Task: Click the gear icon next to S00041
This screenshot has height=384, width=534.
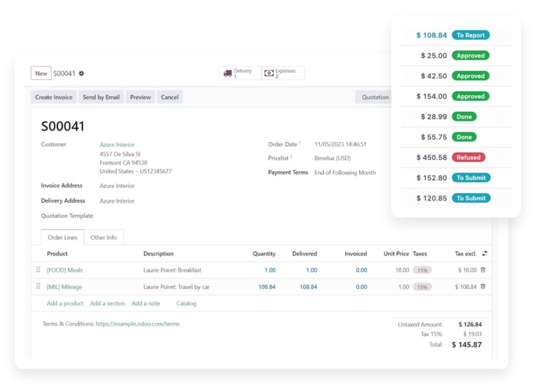Action: (81, 74)
